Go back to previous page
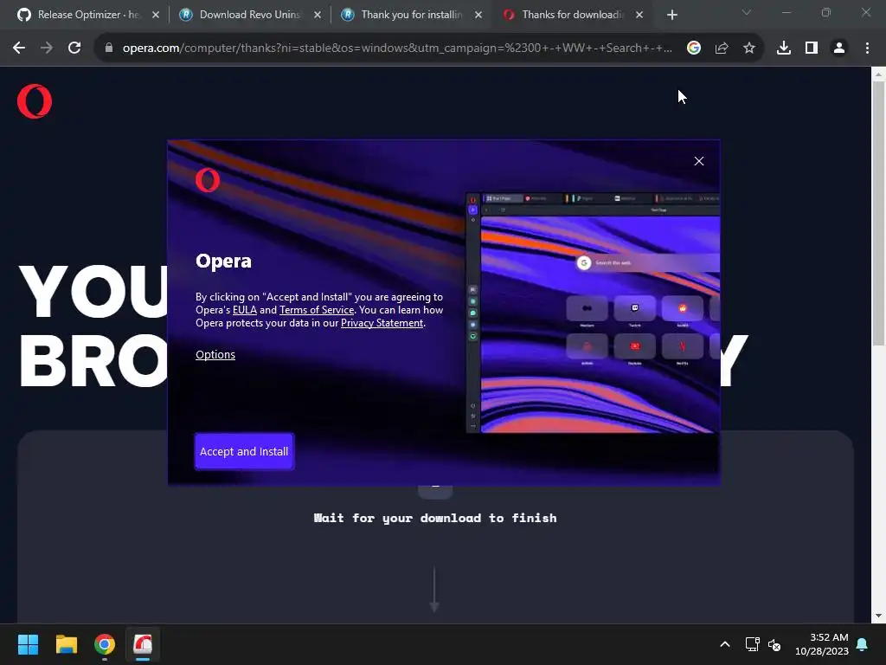This screenshot has height=665, width=886. tap(19, 48)
